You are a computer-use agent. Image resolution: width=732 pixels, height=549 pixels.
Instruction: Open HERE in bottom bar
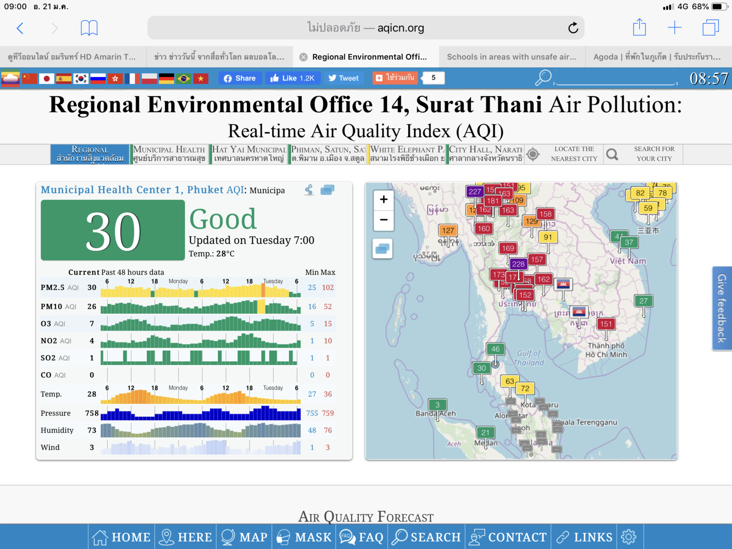pyautogui.click(x=186, y=537)
